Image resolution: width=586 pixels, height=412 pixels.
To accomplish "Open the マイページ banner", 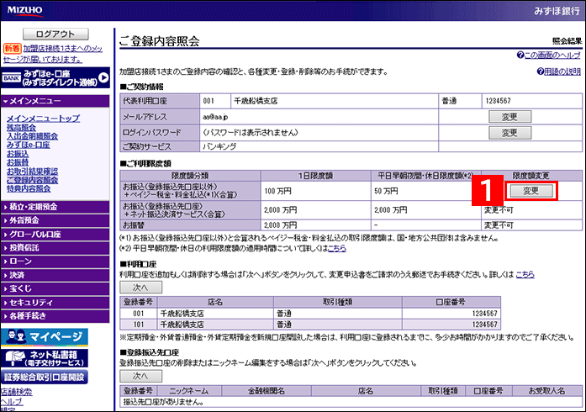I will (x=45, y=337).
